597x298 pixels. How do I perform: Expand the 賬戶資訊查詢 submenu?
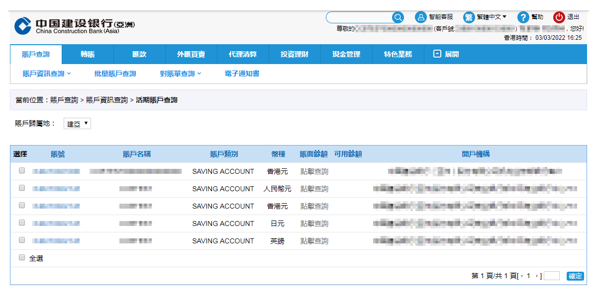[x=47, y=74]
